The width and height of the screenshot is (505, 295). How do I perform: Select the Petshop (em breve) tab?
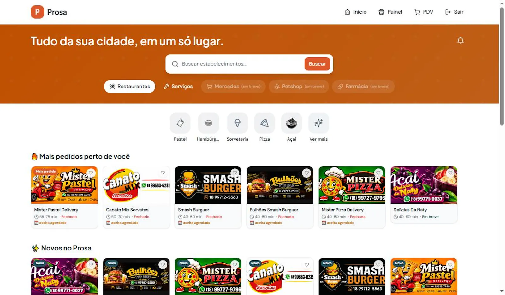[x=299, y=87]
